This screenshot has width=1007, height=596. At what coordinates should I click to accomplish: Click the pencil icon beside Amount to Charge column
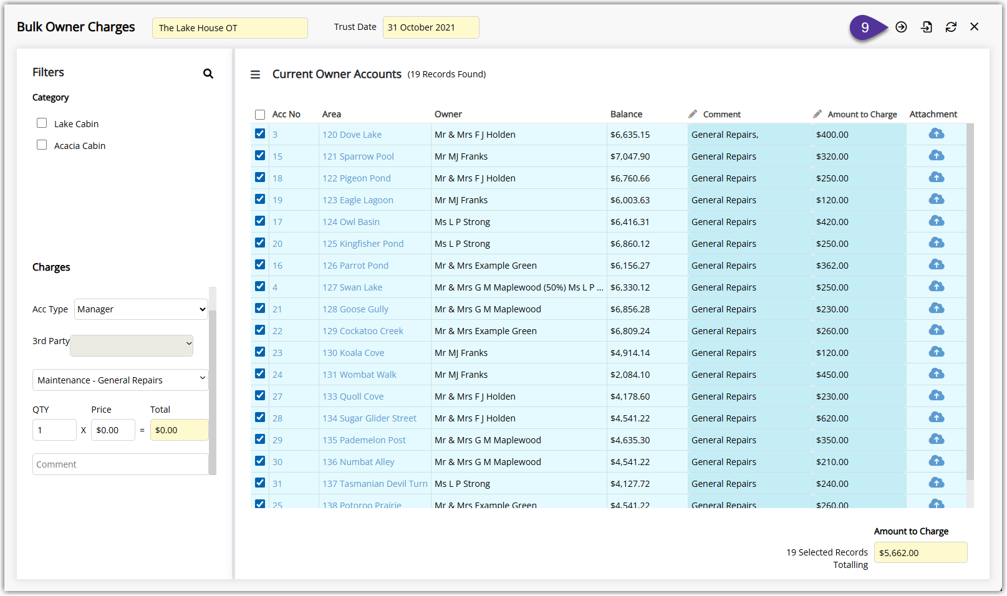click(817, 114)
